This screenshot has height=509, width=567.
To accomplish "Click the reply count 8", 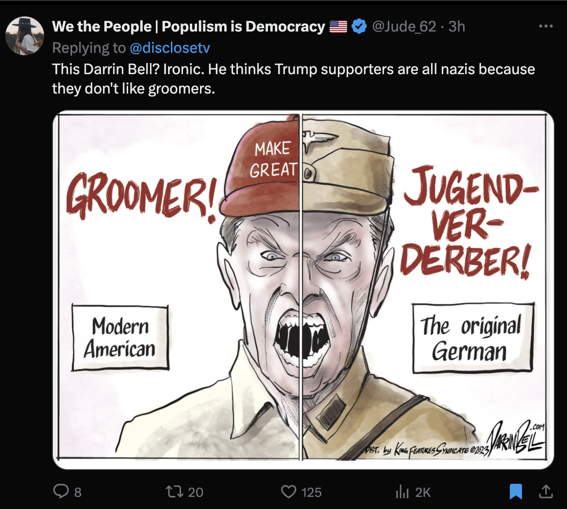I will tap(78, 492).
